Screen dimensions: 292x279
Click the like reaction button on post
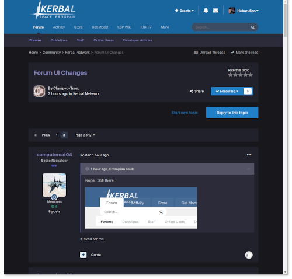click(249, 255)
